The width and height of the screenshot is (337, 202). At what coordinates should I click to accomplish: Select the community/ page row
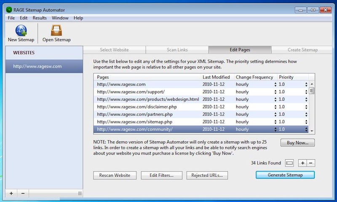coord(201,129)
